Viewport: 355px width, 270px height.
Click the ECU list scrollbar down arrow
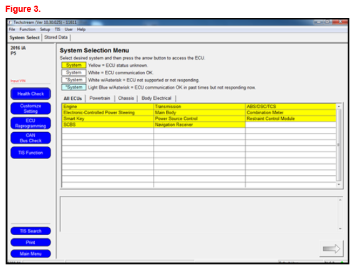click(339, 185)
